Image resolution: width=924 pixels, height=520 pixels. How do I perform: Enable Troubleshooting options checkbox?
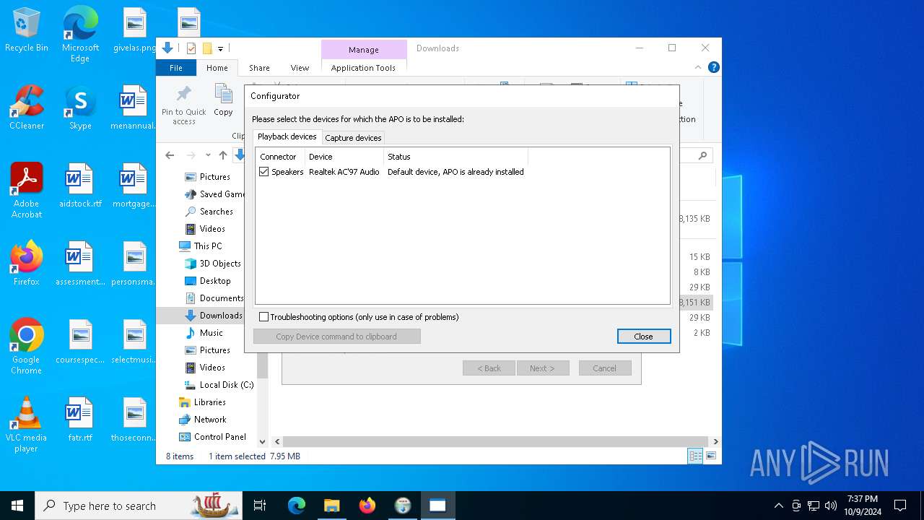point(263,317)
